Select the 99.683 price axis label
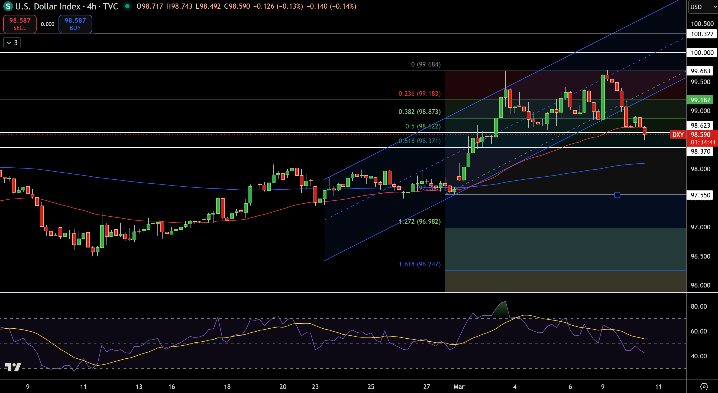The width and height of the screenshot is (718, 393). pyautogui.click(x=700, y=71)
